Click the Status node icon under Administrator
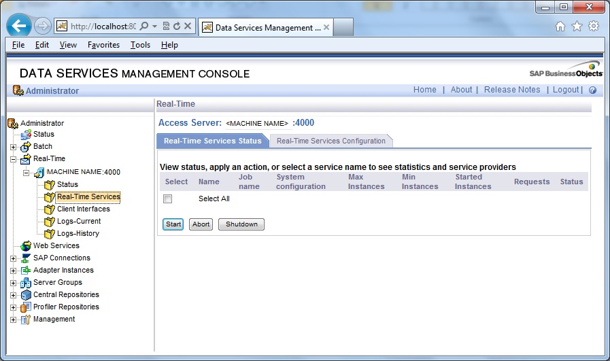 [26, 135]
